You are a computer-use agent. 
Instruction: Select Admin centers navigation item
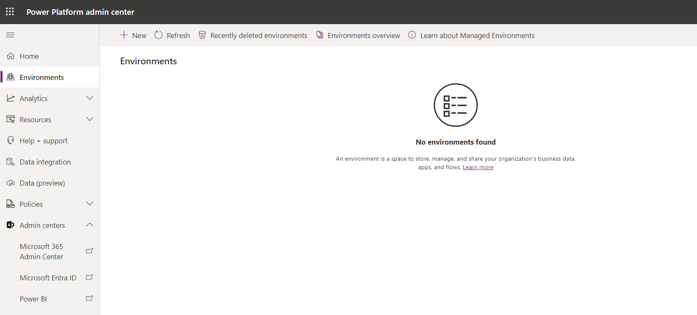[50, 225]
